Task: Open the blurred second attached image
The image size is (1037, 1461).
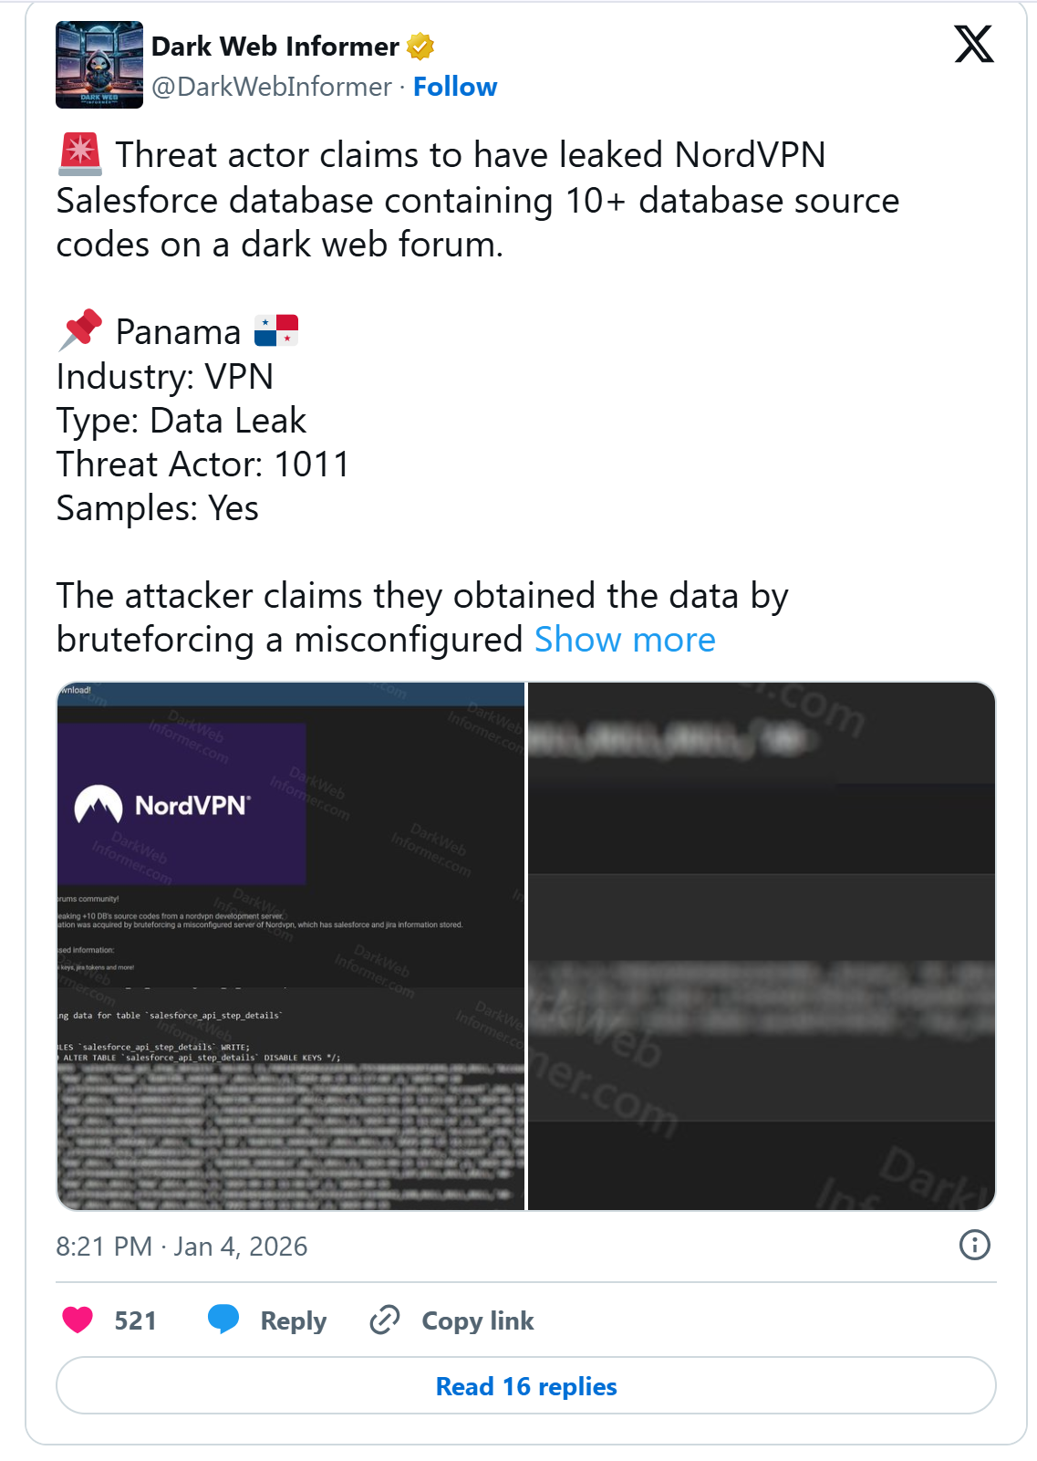Action: coord(762,945)
